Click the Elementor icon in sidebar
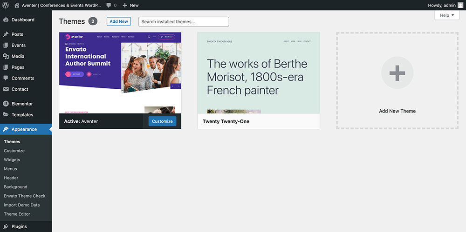This screenshot has width=466, height=232. pyautogui.click(x=6, y=104)
